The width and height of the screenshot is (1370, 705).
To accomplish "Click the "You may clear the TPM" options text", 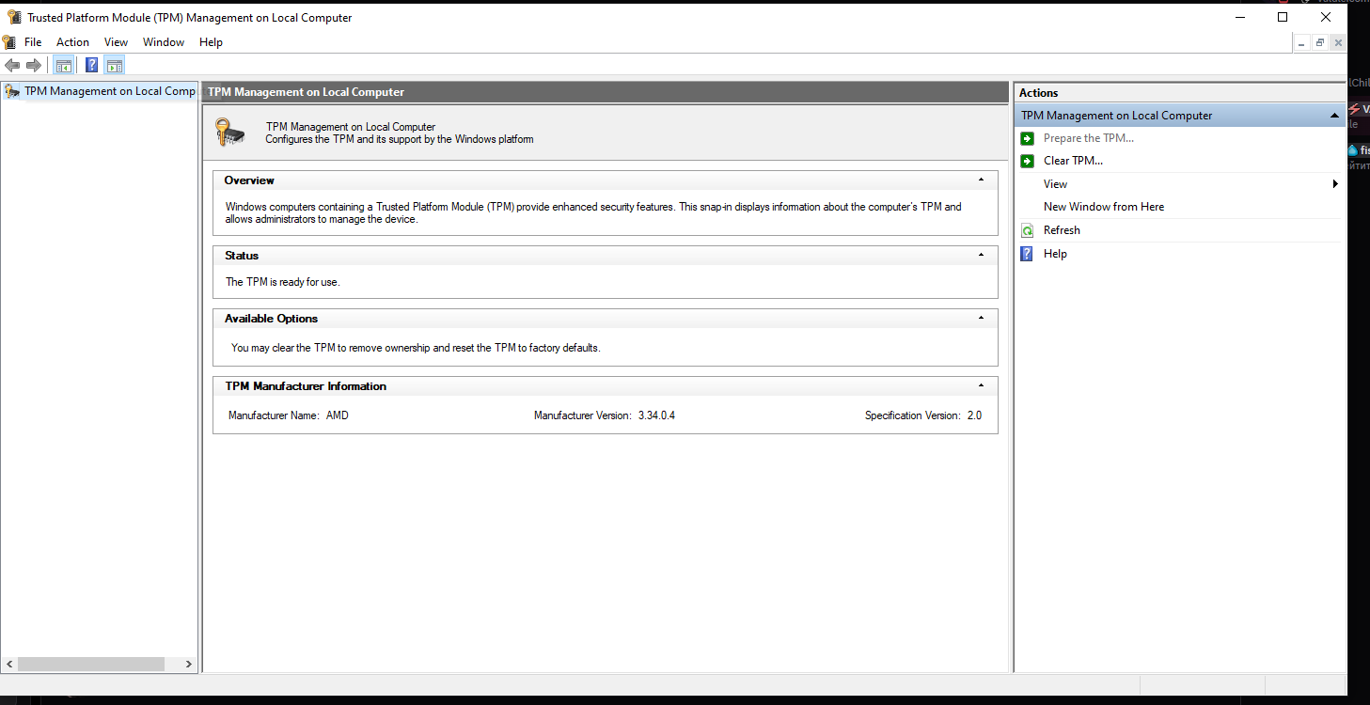I will [416, 348].
